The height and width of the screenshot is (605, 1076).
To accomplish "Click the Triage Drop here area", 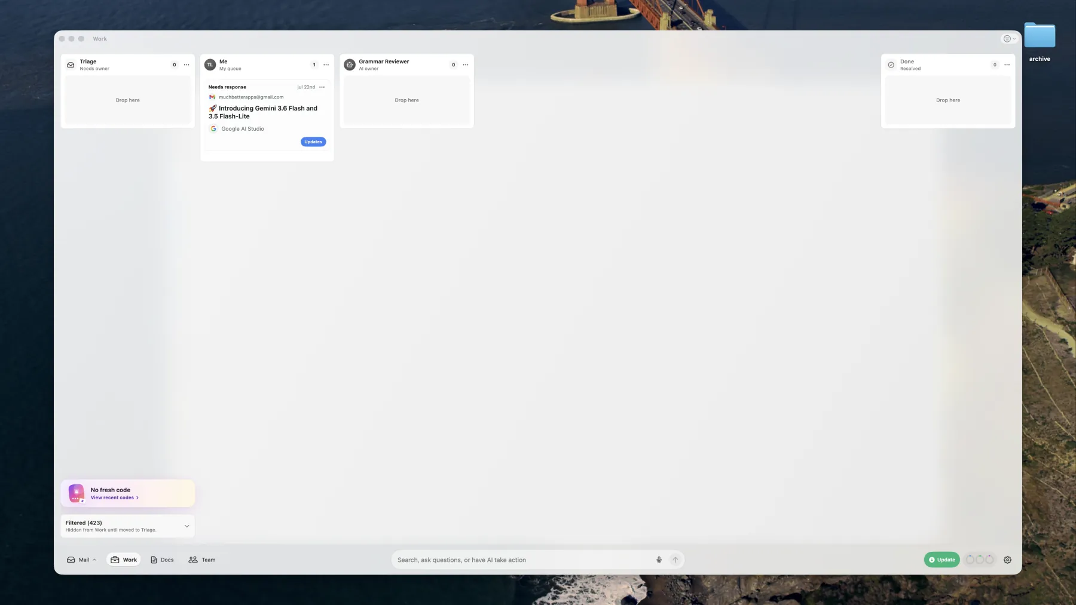I will pos(128,100).
